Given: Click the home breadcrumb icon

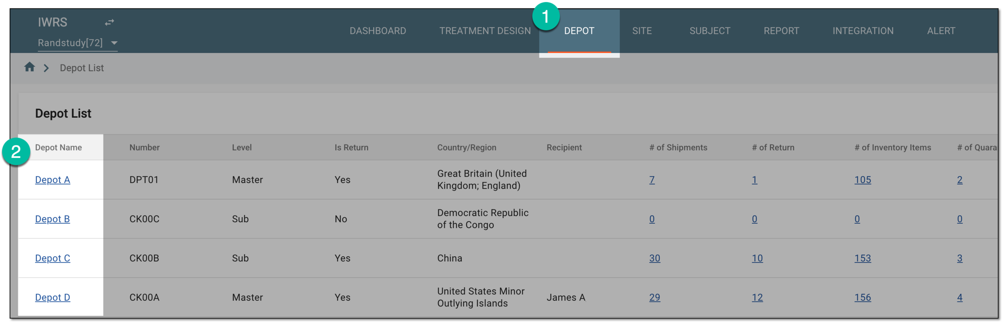Looking at the screenshot, I should click(29, 67).
